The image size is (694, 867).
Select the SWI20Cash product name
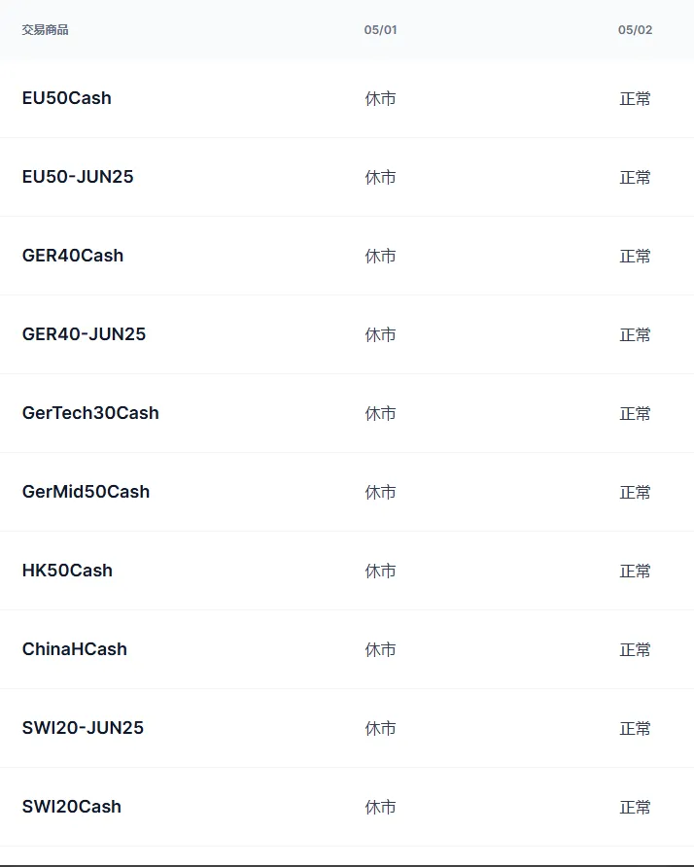[72, 807]
